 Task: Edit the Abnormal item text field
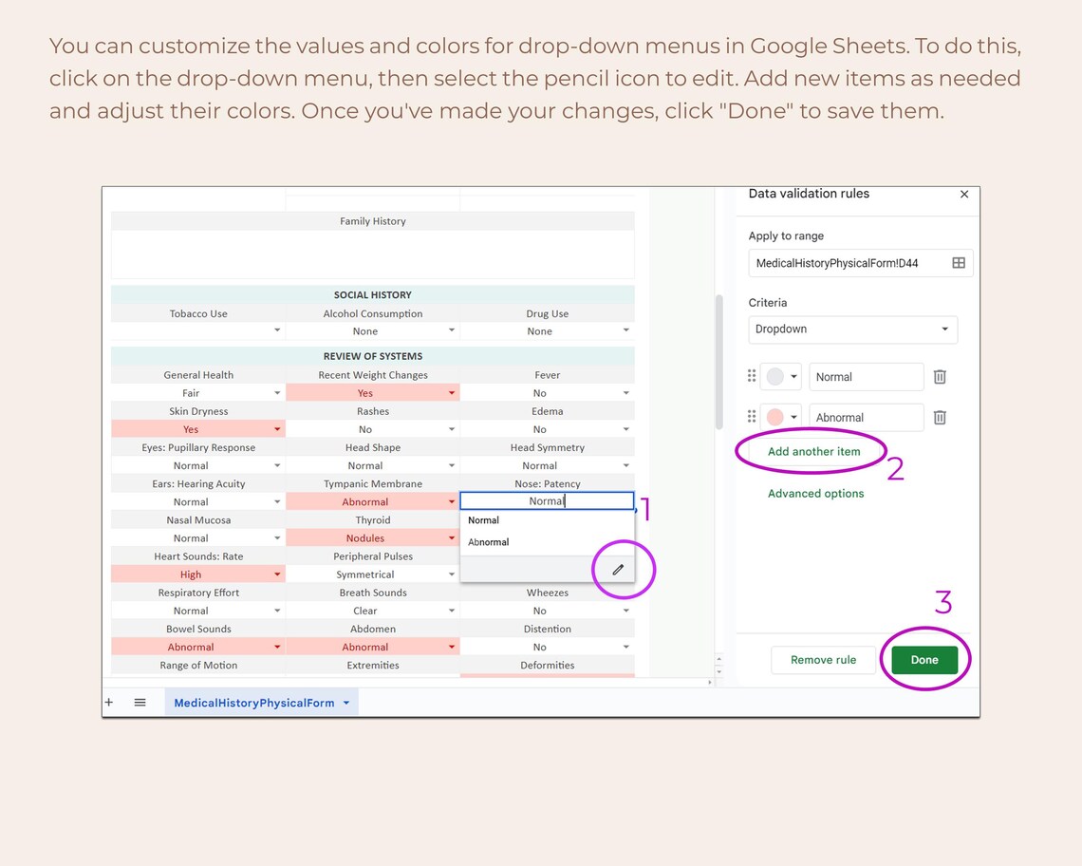tap(866, 418)
